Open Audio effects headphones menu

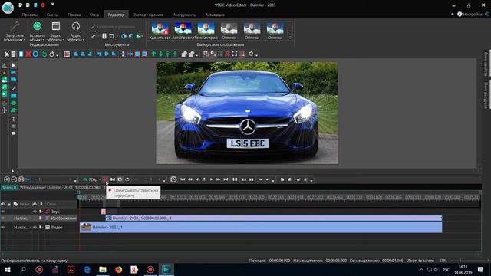(75, 31)
